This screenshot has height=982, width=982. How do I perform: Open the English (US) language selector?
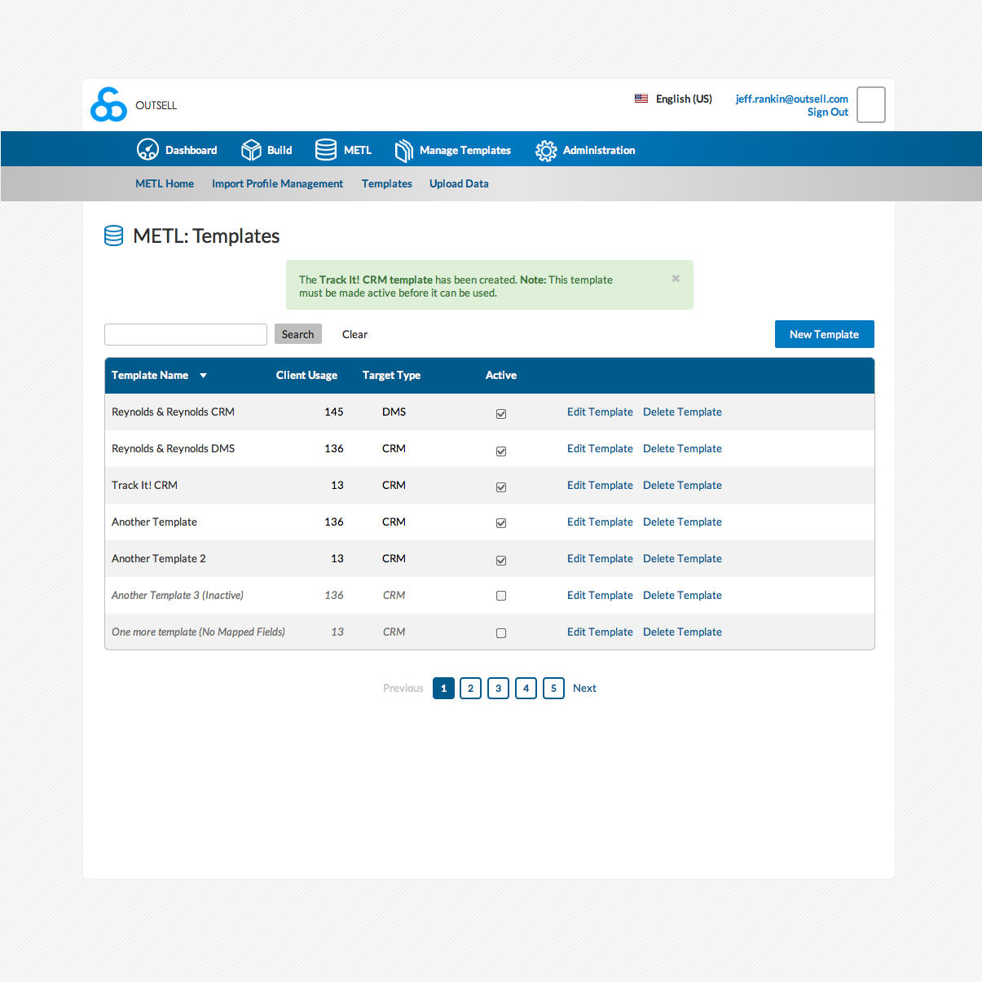[x=684, y=99]
